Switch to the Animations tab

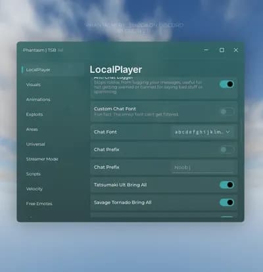38,99
